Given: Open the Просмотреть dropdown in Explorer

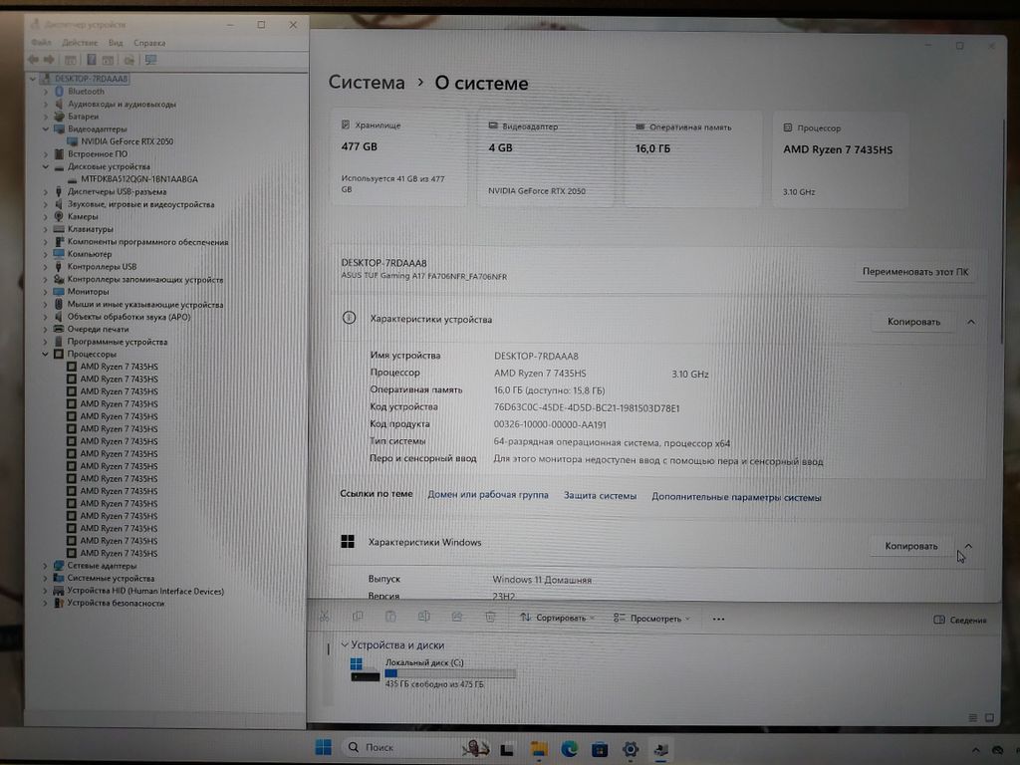Looking at the screenshot, I should pyautogui.click(x=651, y=619).
